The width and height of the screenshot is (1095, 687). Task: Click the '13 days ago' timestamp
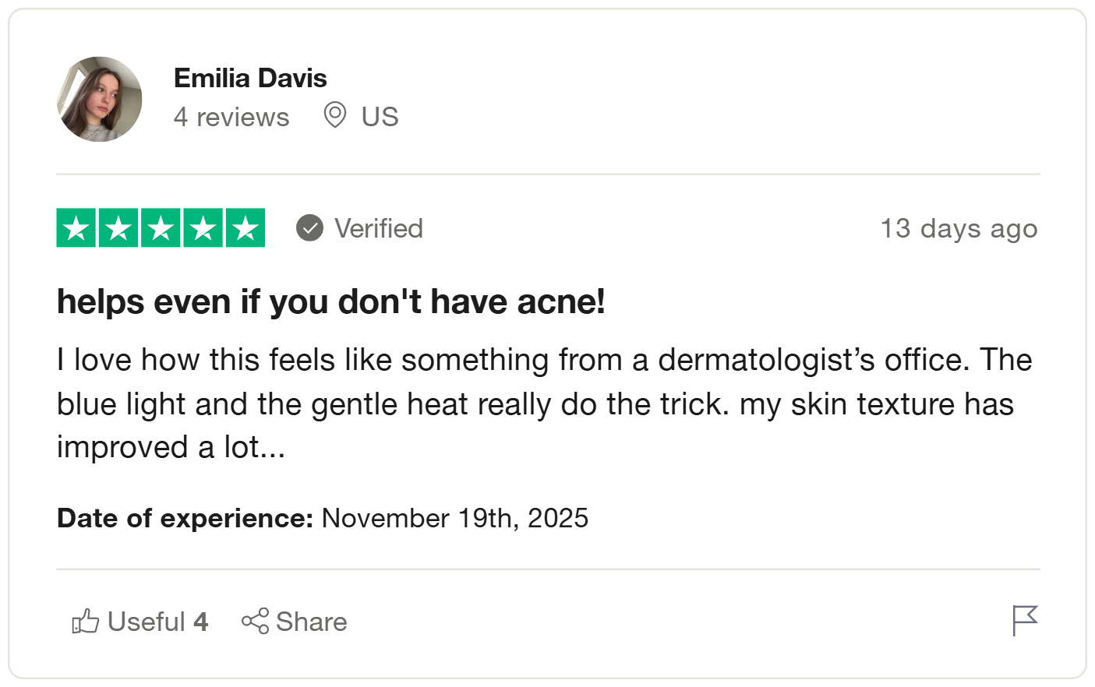959,228
